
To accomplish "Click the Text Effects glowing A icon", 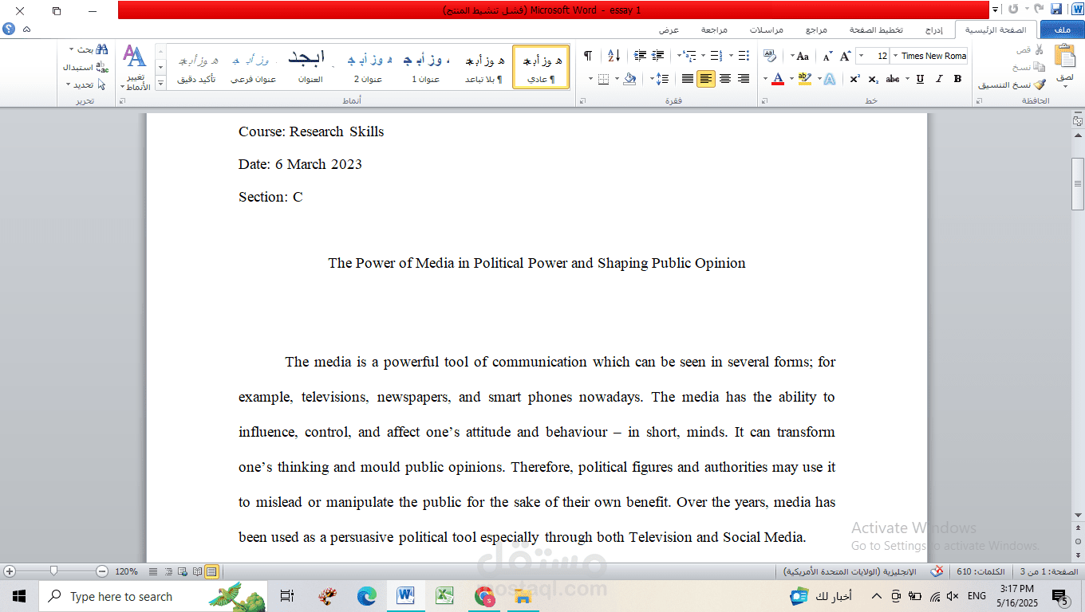I will point(829,79).
